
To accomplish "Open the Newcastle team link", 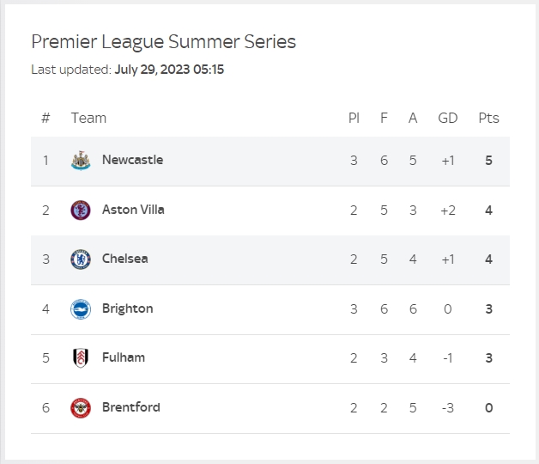I will pos(132,160).
